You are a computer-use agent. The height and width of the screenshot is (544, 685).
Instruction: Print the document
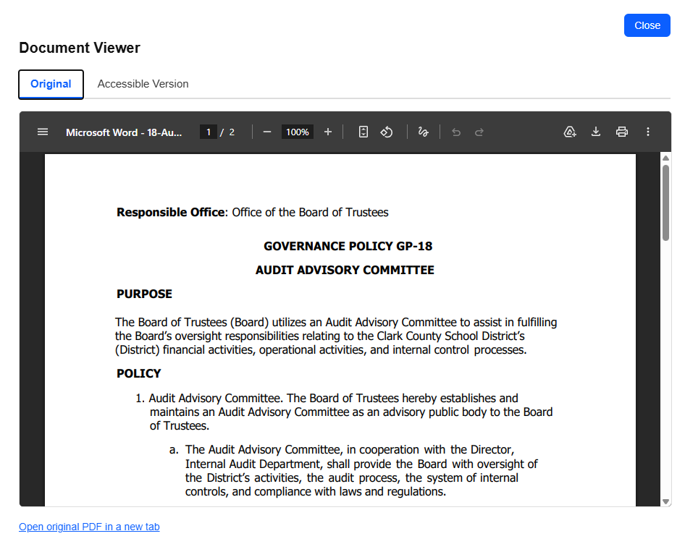click(x=622, y=132)
